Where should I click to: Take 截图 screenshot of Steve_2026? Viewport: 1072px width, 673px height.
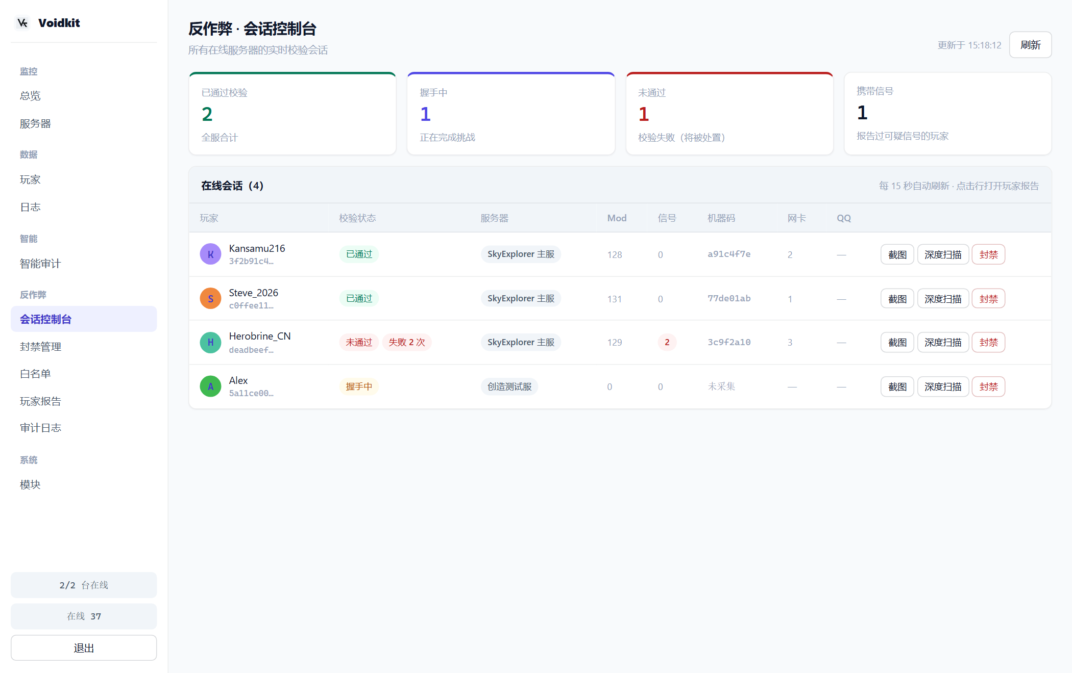[897, 299]
